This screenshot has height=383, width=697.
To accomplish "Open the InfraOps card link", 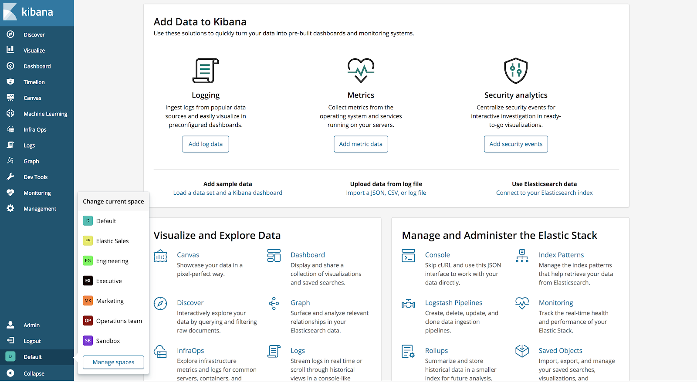I will pyautogui.click(x=190, y=351).
